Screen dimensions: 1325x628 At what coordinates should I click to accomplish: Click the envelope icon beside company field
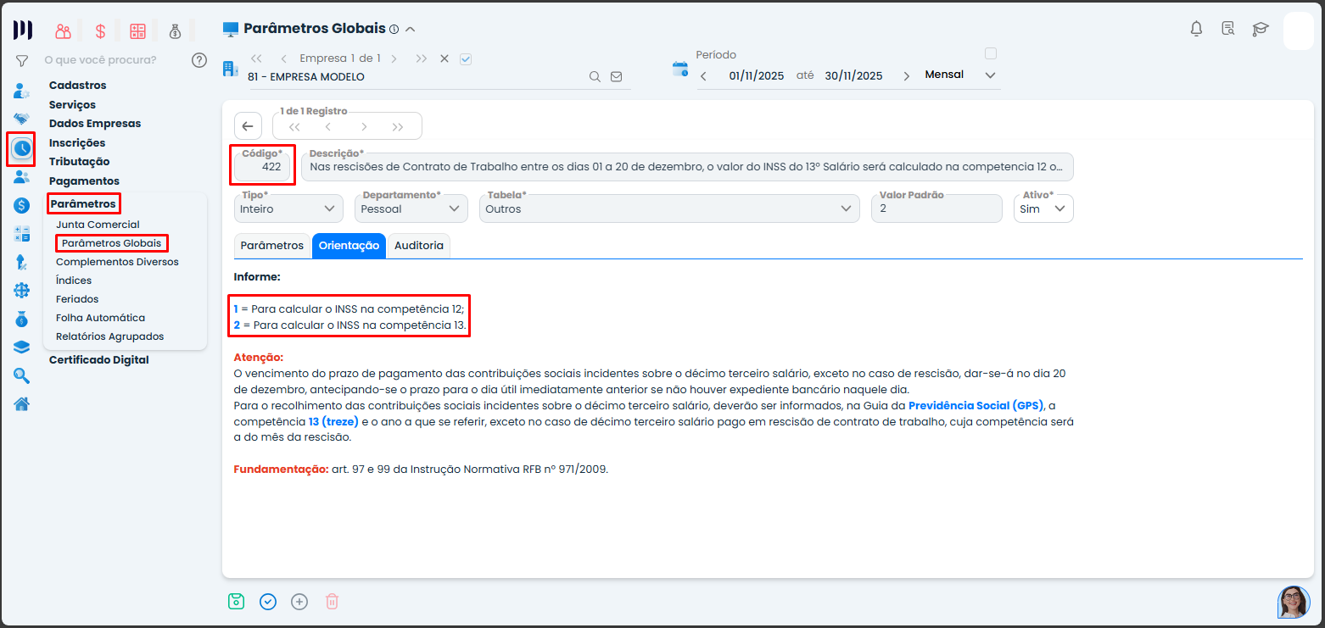617,76
